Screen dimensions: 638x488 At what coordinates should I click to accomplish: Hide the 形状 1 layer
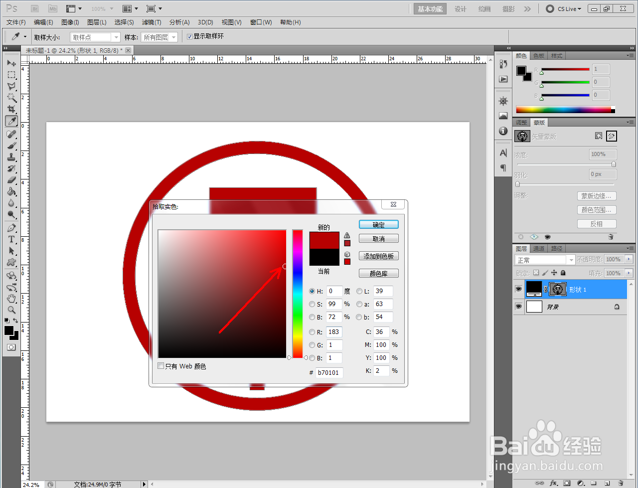click(518, 289)
